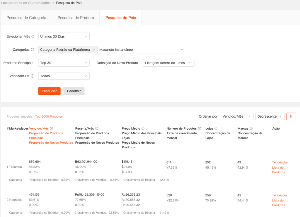Viewport: 300px width, 217px height.
Task: Open Listagem dentro de 1 mês dropdown
Action: click(x=168, y=63)
